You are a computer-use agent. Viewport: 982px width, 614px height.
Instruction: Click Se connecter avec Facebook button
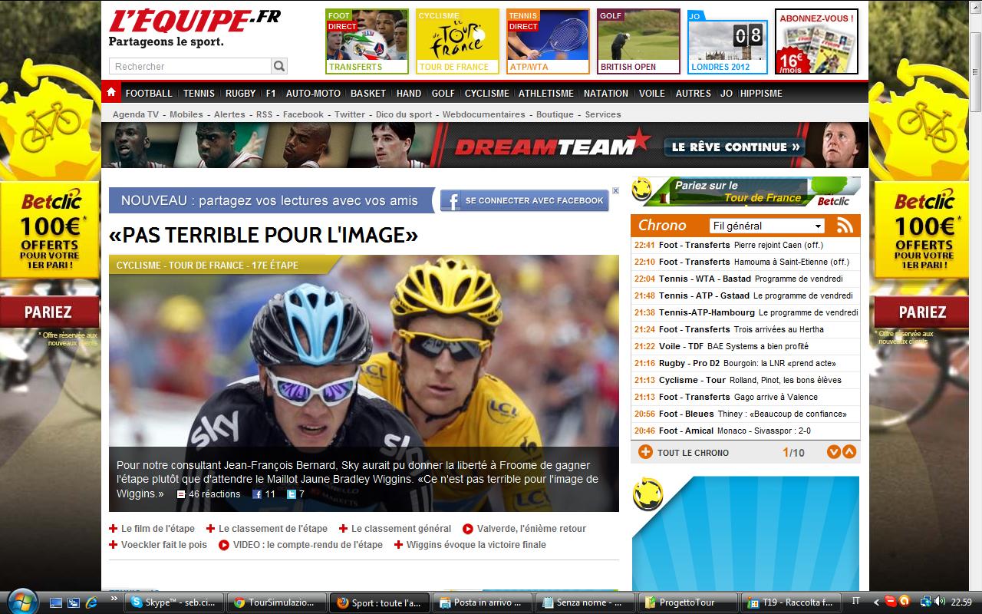(525, 201)
